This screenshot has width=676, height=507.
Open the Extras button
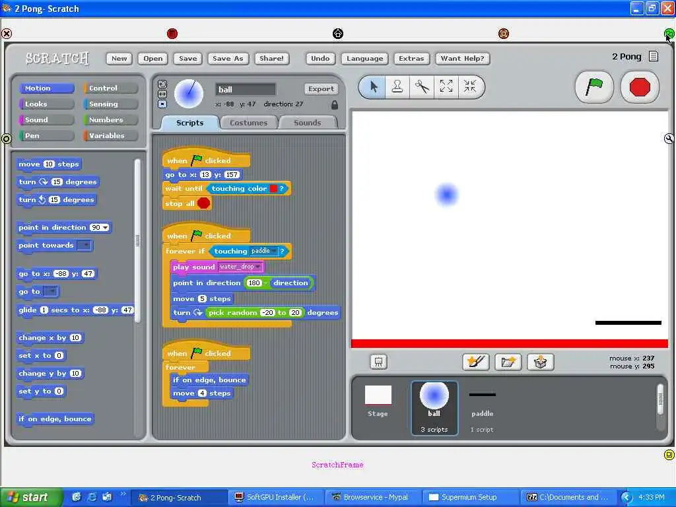pyautogui.click(x=411, y=59)
